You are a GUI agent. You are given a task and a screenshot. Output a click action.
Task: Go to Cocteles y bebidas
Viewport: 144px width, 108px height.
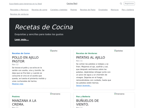59,10
